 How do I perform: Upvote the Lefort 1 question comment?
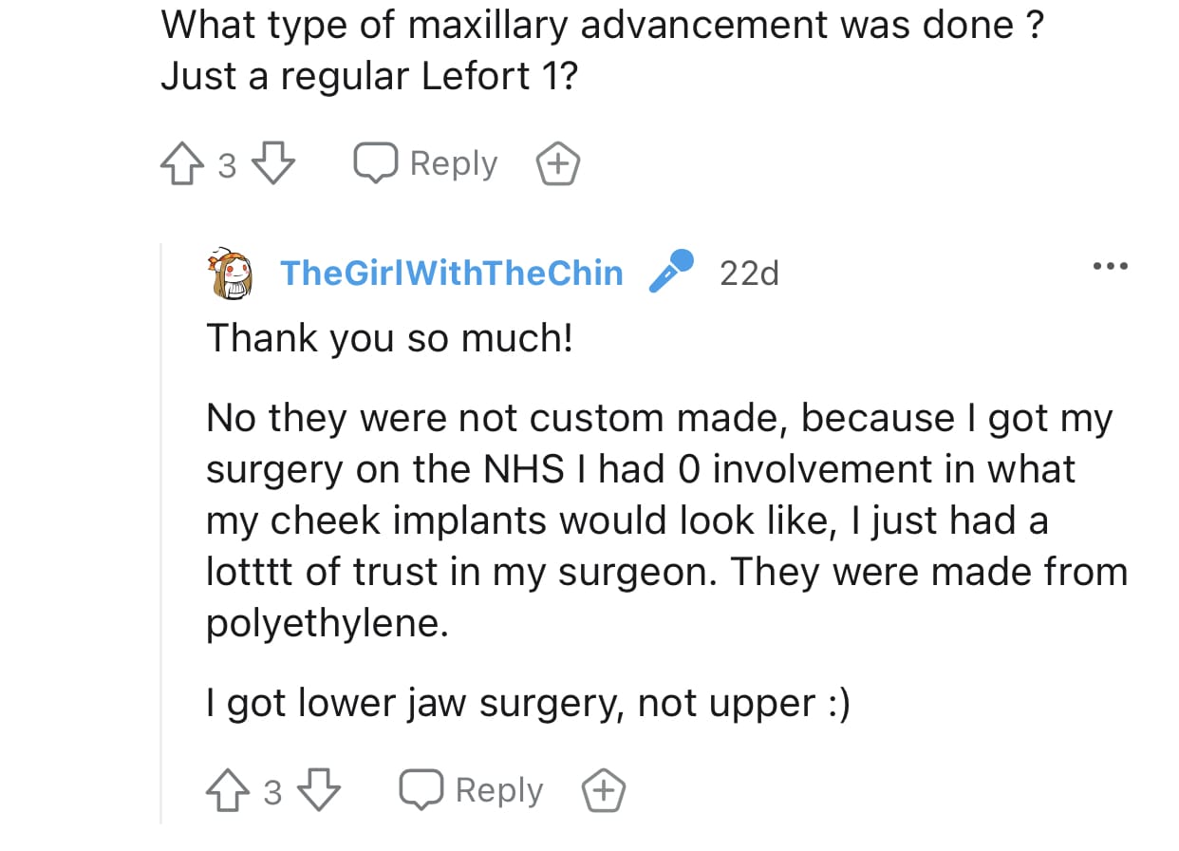point(181,164)
